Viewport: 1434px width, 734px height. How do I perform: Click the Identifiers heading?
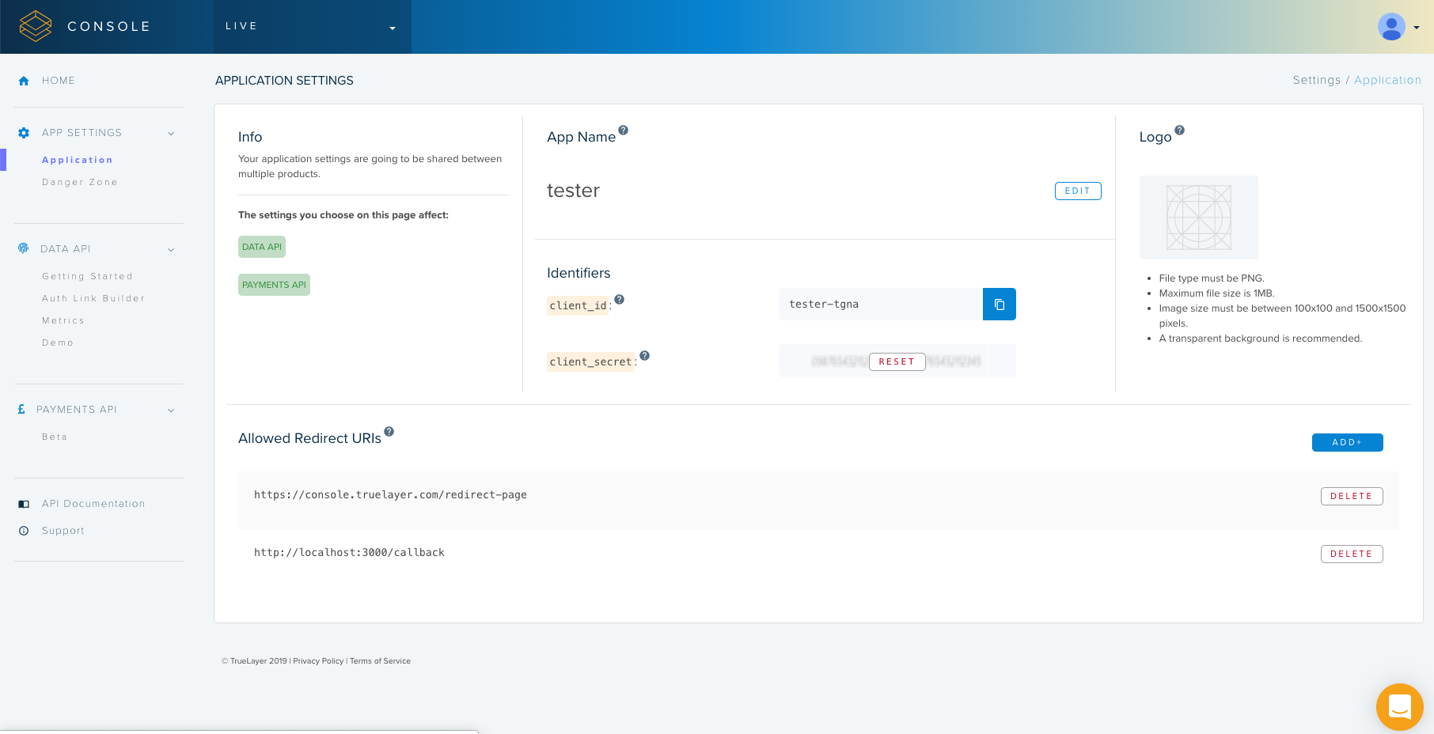coord(579,273)
